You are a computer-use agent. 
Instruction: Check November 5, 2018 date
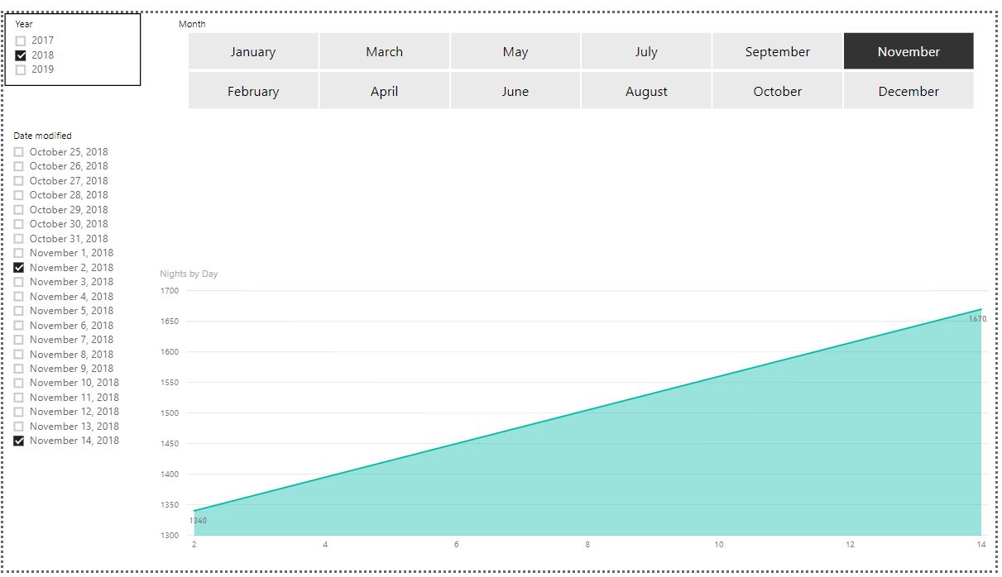pyautogui.click(x=19, y=311)
